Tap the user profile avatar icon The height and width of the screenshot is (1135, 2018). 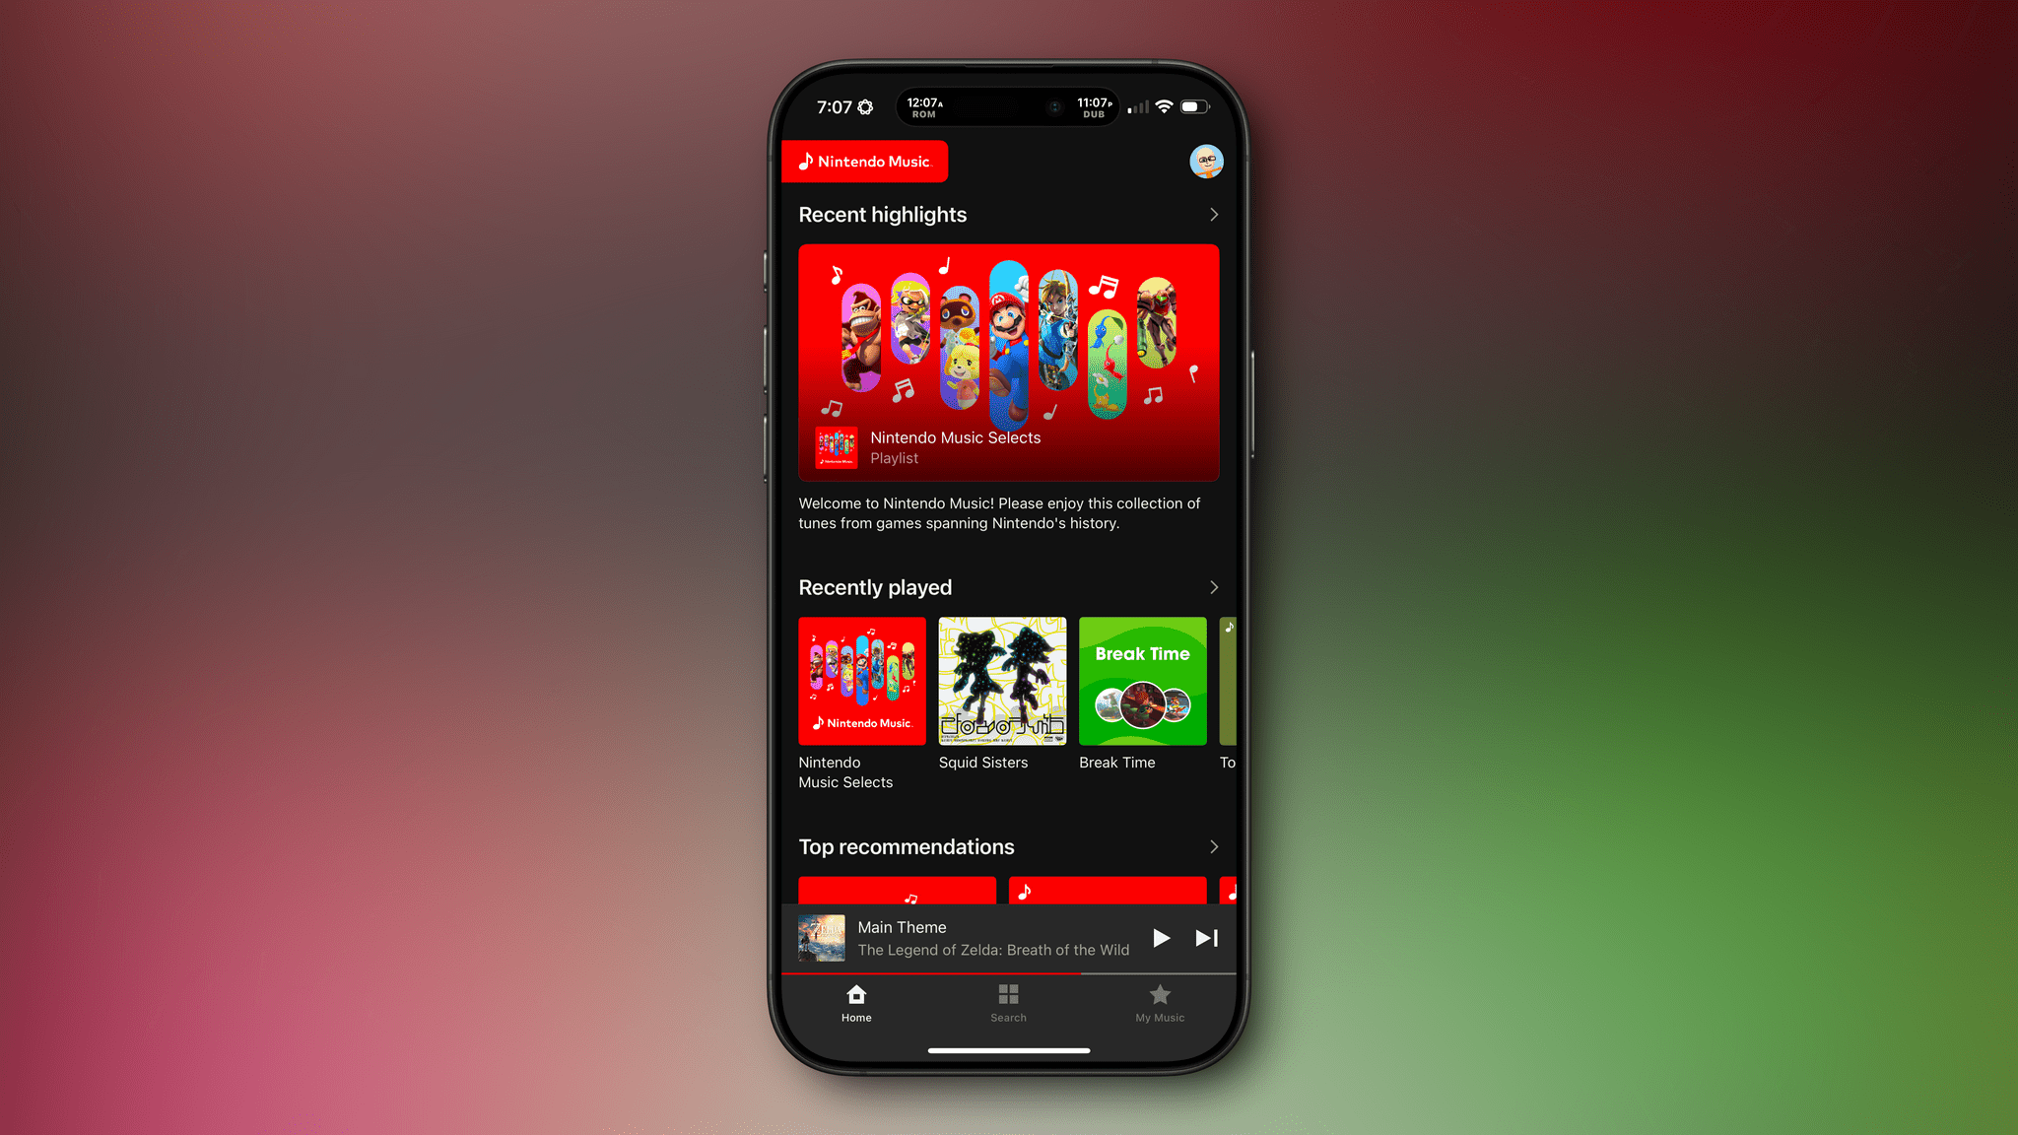tap(1203, 161)
